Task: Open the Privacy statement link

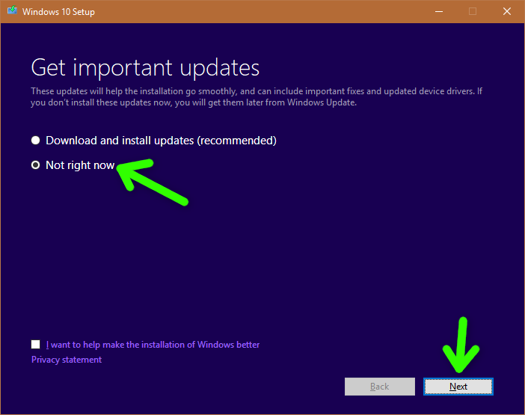Action: coord(67,360)
